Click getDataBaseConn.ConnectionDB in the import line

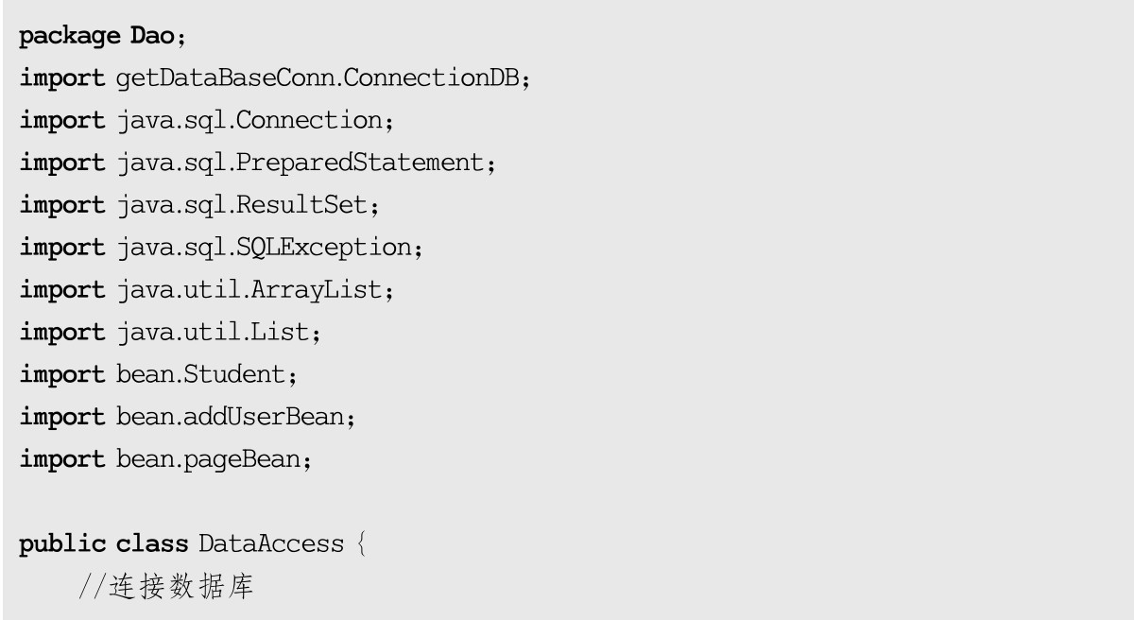pos(318,78)
